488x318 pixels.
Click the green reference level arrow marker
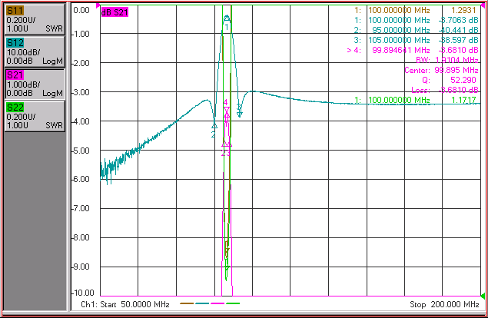coord(483,295)
